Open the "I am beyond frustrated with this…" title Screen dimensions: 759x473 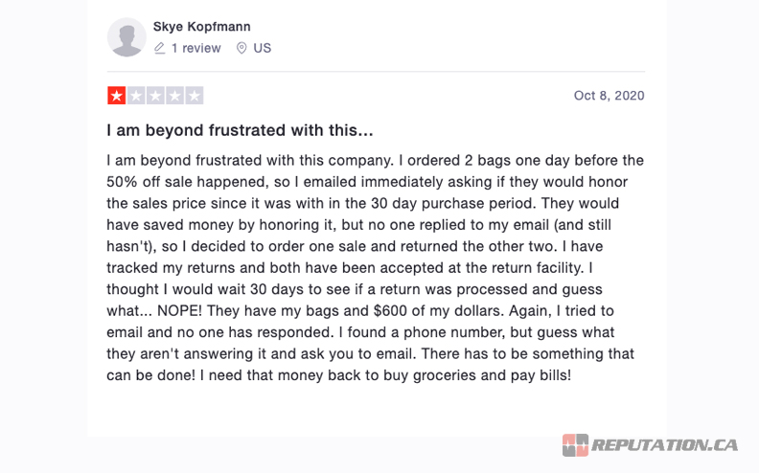240,129
